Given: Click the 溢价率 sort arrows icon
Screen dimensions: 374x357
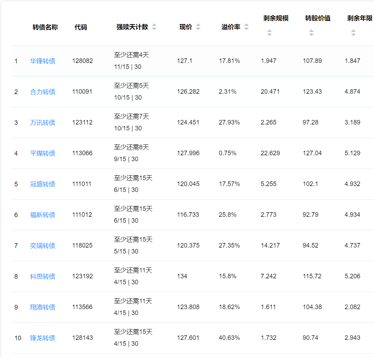Looking at the screenshot, I should (246, 27).
